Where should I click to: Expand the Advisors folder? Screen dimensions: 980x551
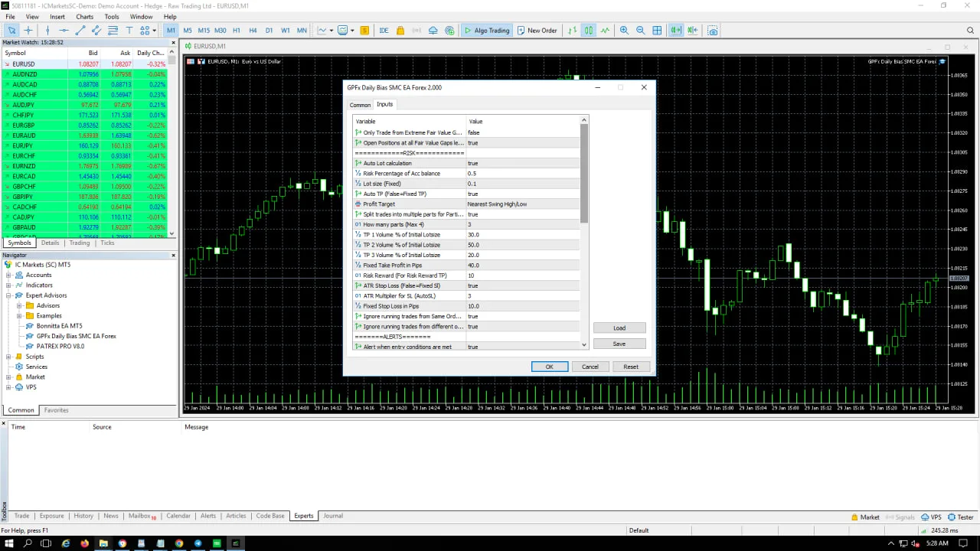pyautogui.click(x=20, y=305)
